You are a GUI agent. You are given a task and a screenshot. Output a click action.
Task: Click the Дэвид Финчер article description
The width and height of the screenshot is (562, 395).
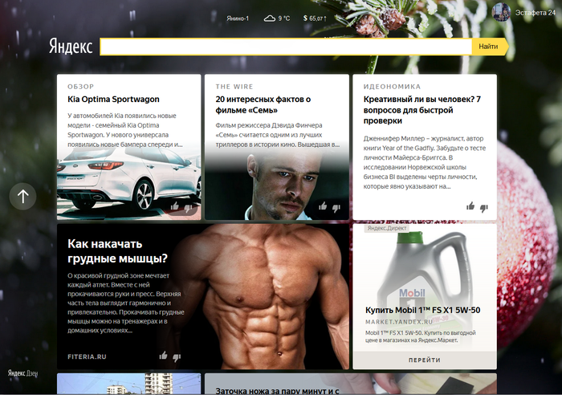(278, 135)
